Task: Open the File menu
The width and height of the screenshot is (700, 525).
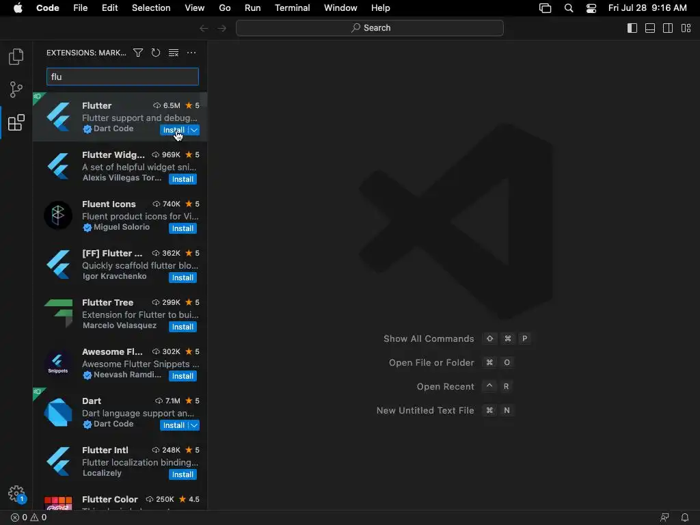Action: click(x=81, y=8)
